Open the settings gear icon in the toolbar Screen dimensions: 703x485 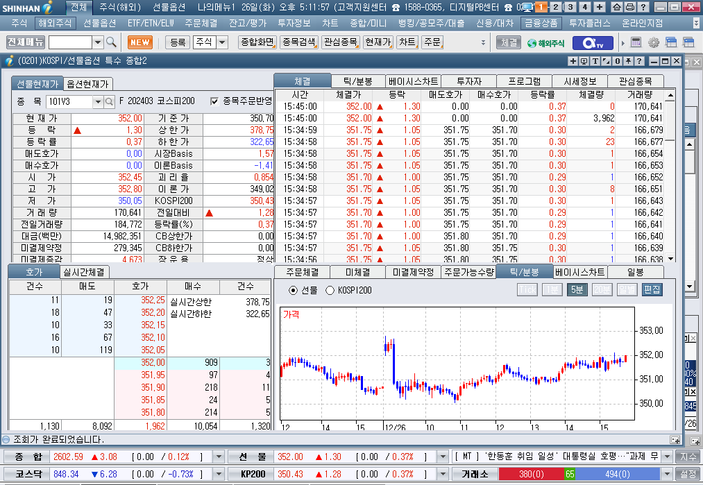click(x=654, y=42)
